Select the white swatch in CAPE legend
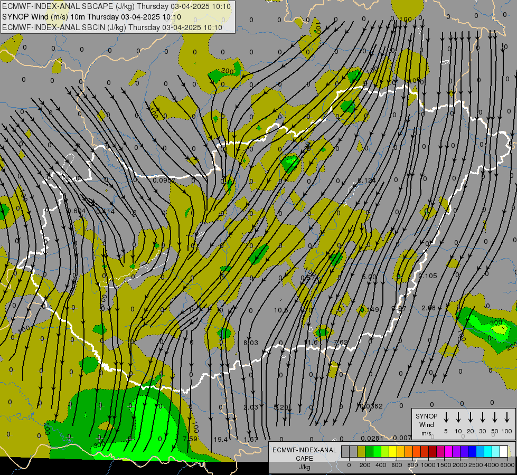The image size is (517, 475). pyautogui.click(x=504, y=451)
